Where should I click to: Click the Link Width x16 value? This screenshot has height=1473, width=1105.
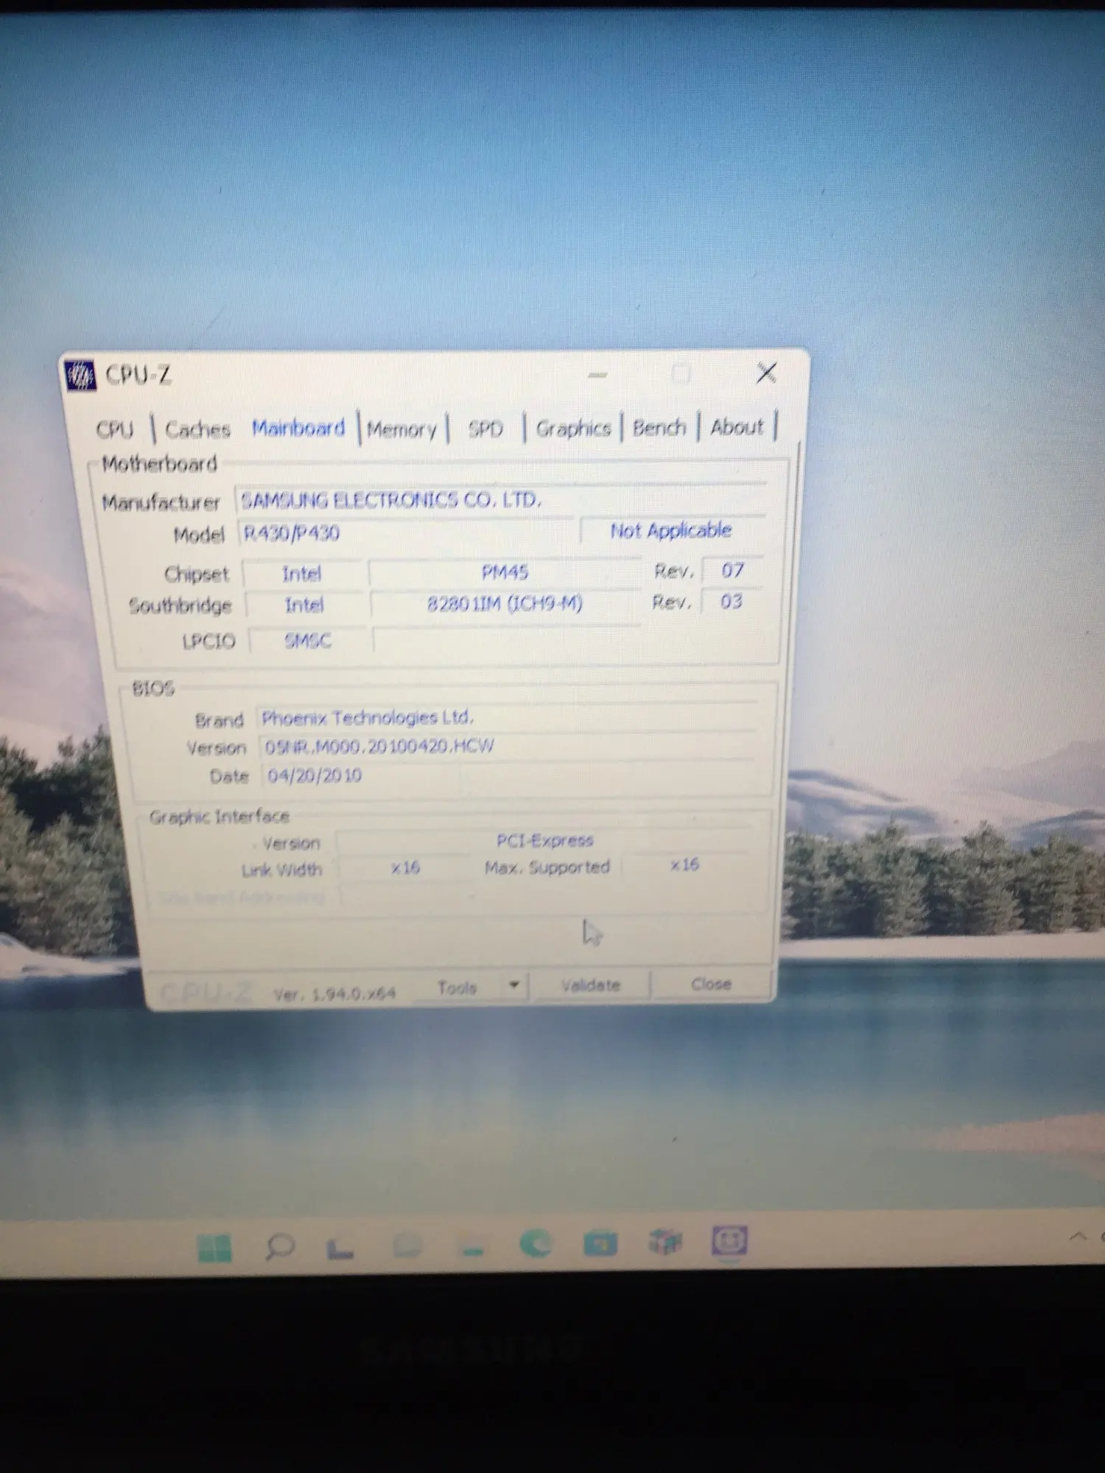405,867
